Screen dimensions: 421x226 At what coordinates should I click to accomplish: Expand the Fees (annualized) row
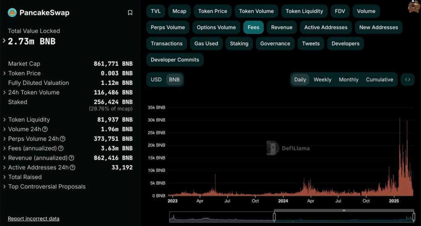tap(4, 148)
